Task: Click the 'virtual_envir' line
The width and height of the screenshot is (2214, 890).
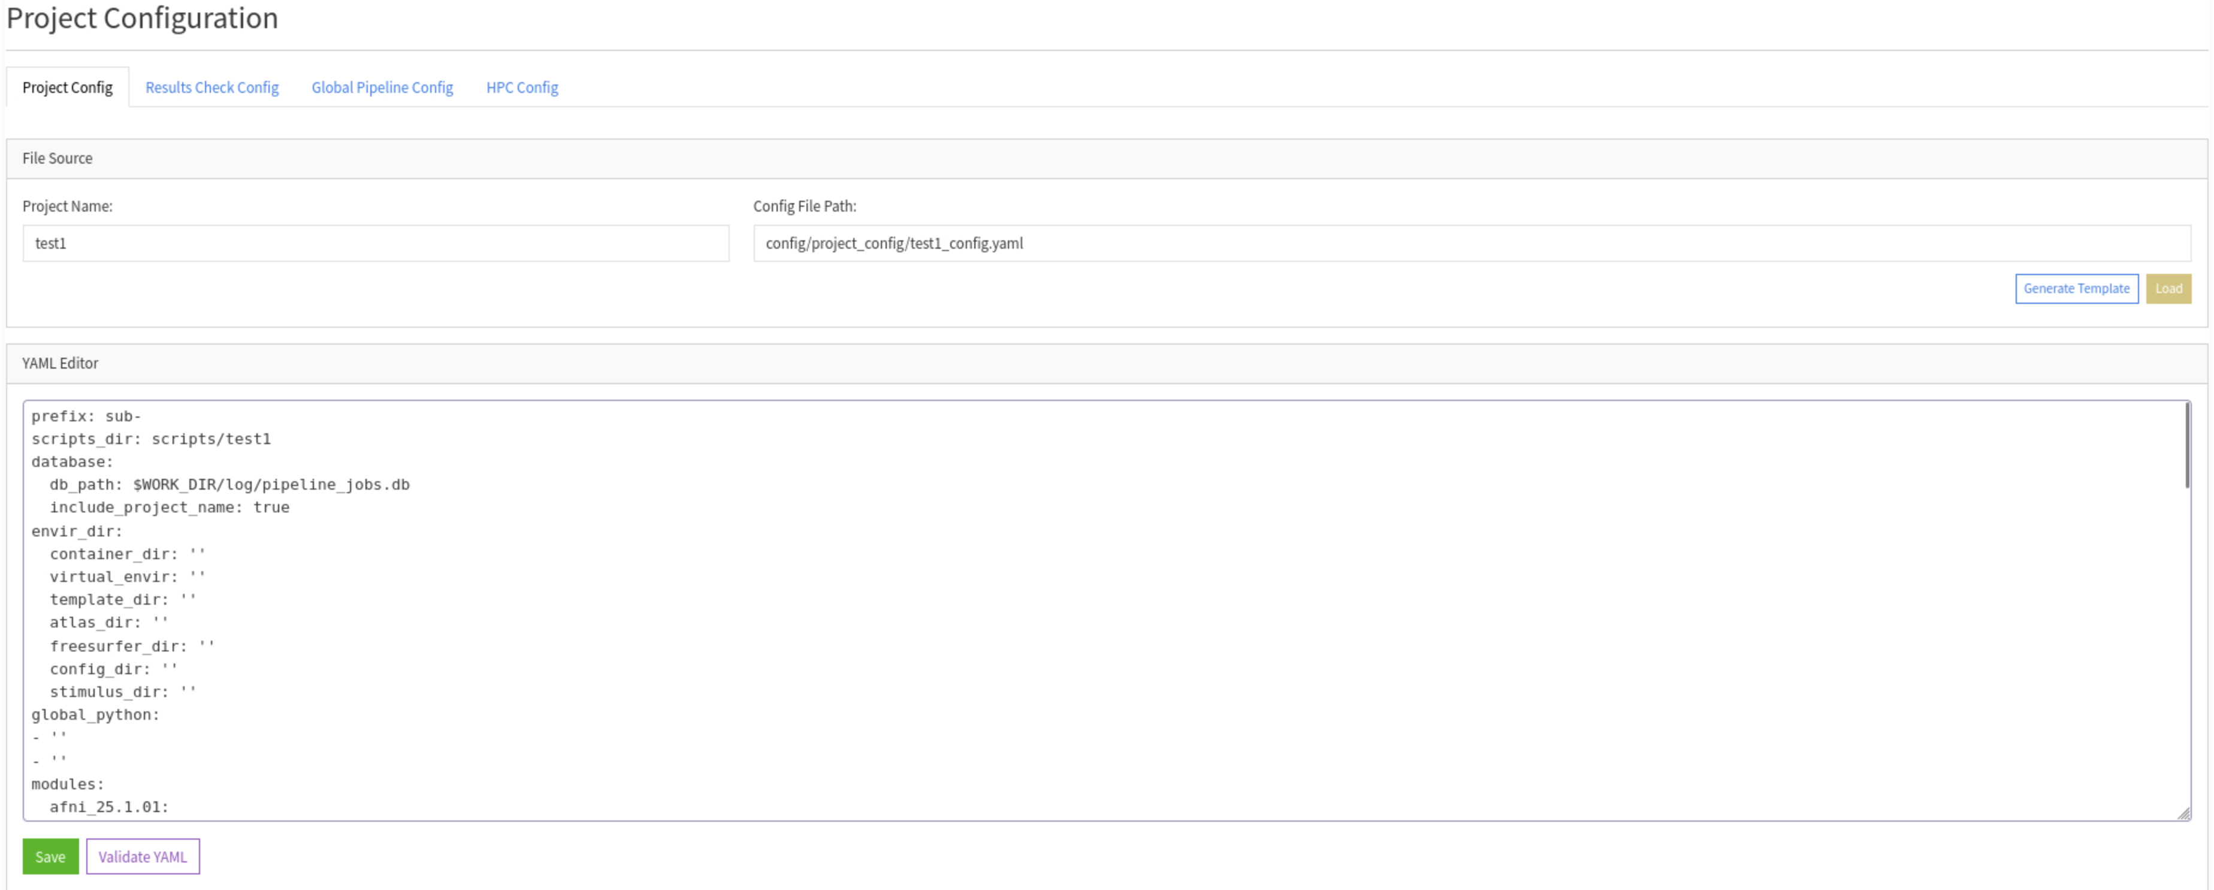Action: point(127,577)
